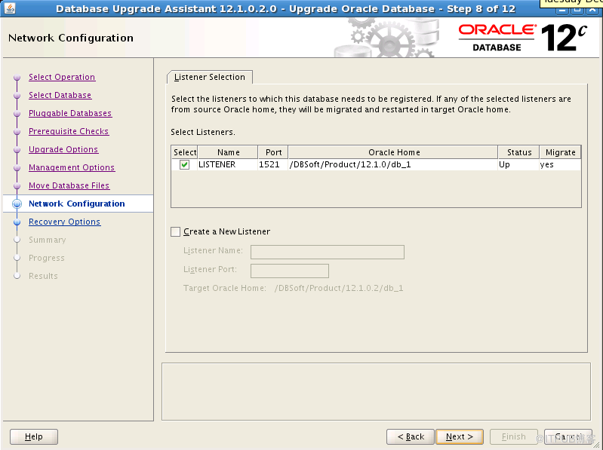Viewport: 603px width, 450px height.
Task: Select Network Configuration step
Action: click(x=77, y=204)
